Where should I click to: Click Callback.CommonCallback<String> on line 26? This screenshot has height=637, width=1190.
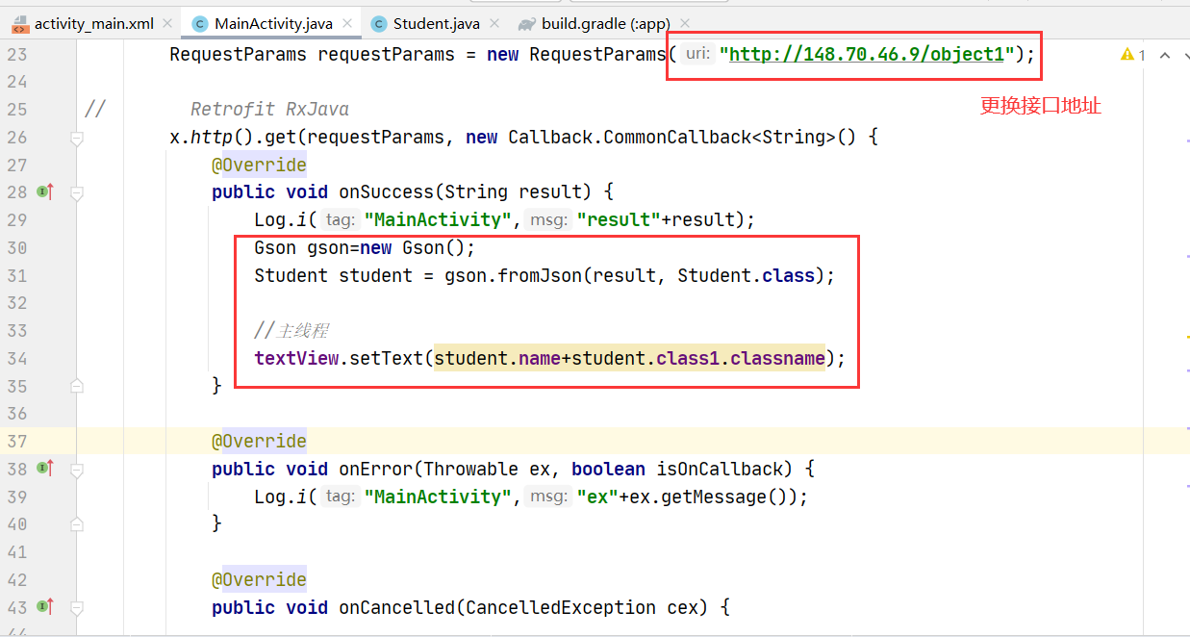pos(671,138)
